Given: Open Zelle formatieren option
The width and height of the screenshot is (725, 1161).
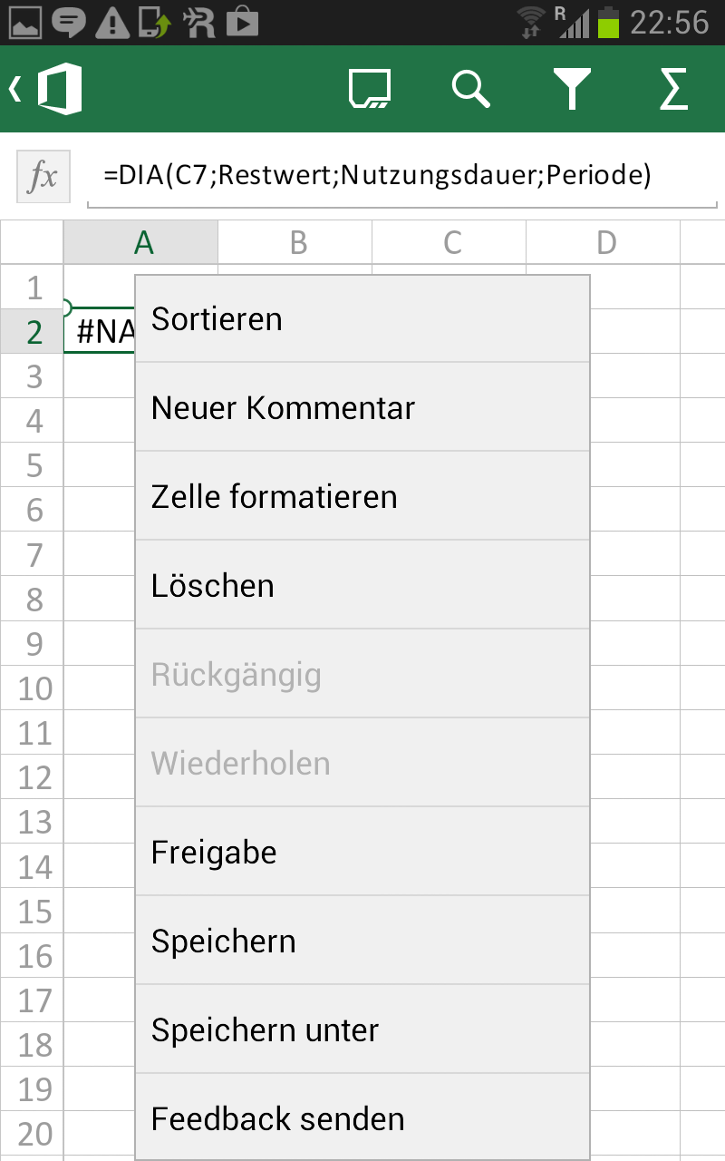Looking at the screenshot, I should click(x=362, y=497).
